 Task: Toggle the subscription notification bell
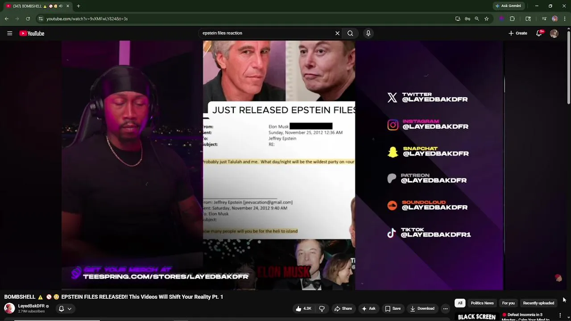click(62, 309)
